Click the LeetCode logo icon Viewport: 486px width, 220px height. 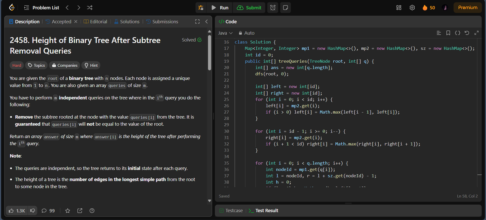point(12,7)
